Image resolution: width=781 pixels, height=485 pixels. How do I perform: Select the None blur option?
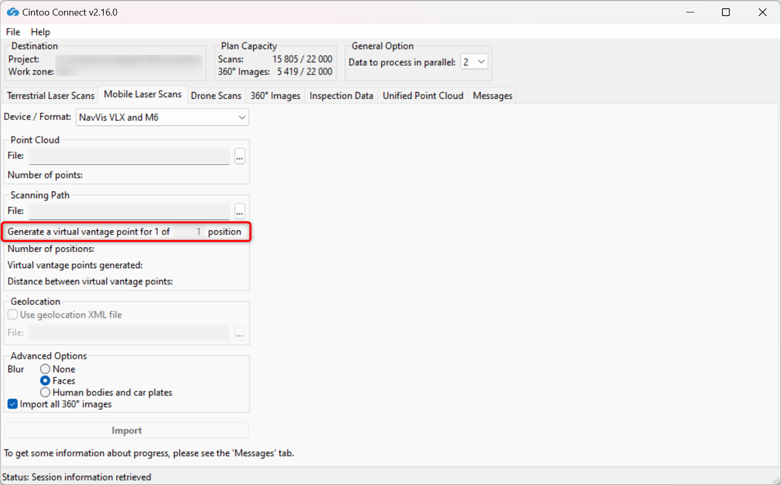click(x=46, y=369)
